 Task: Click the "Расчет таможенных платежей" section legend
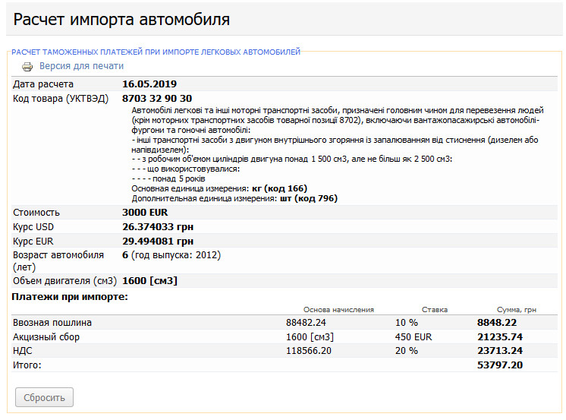(156, 52)
